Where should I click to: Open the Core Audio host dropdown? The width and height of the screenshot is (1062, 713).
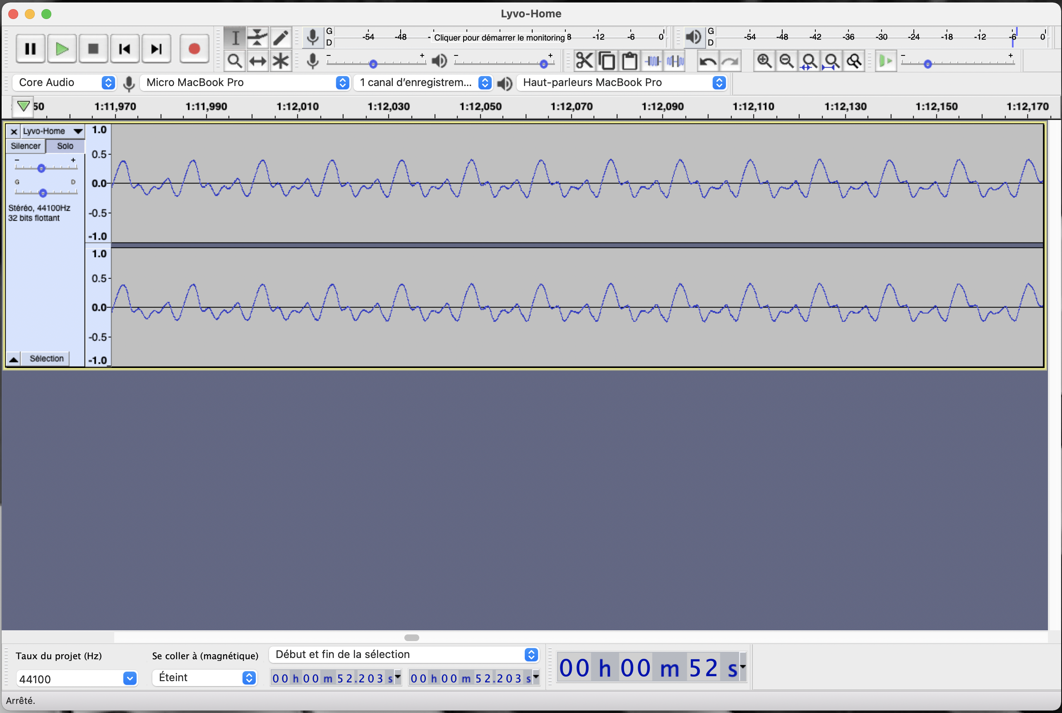64,82
